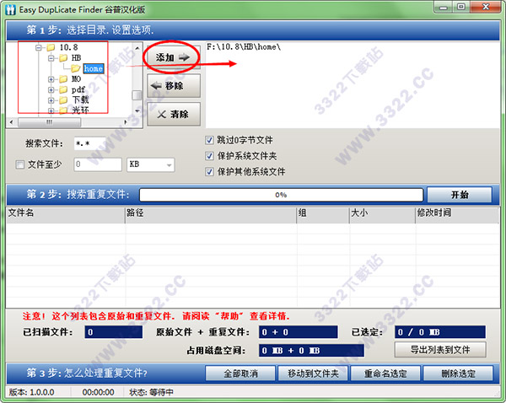Viewport: 506px width, 403px height.
Task: Click the 搜索文件 pattern input field
Action: (x=89, y=143)
